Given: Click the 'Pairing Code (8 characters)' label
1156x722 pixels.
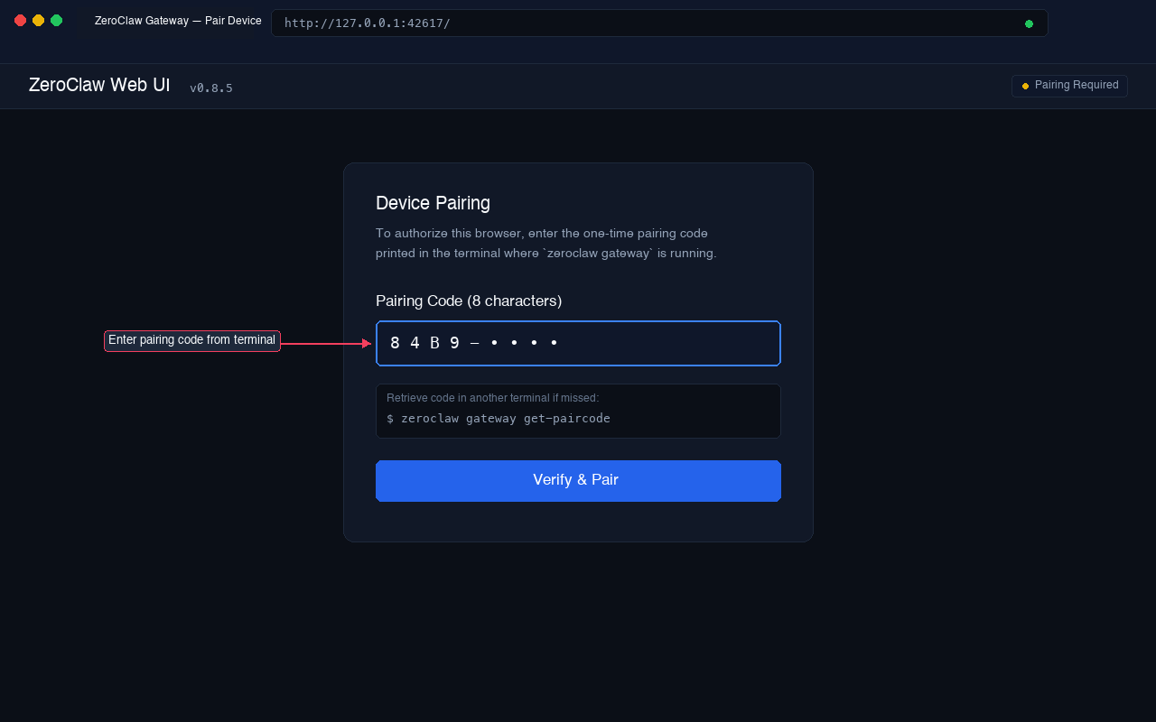Looking at the screenshot, I should point(469,301).
